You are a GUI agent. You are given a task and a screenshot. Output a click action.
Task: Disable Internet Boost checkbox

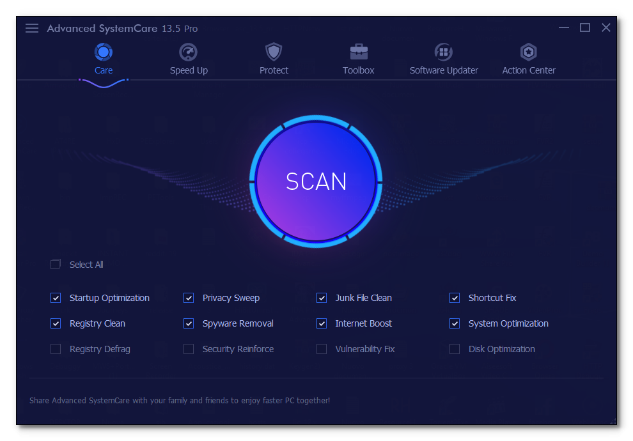pos(322,323)
